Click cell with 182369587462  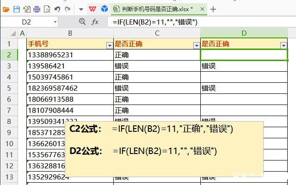coord(70,88)
